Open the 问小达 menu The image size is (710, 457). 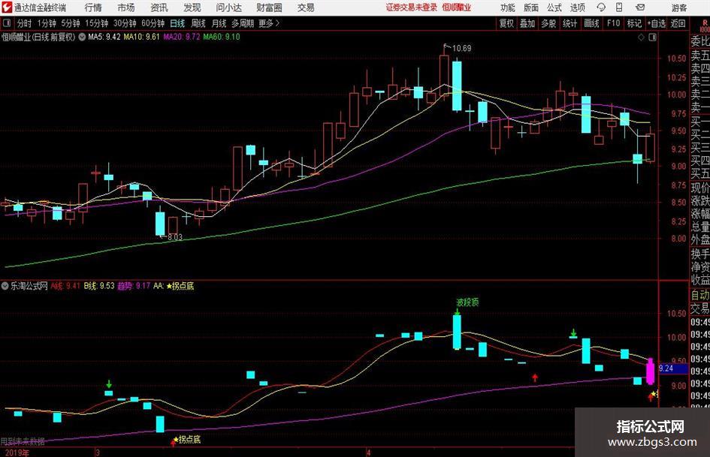click(228, 8)
